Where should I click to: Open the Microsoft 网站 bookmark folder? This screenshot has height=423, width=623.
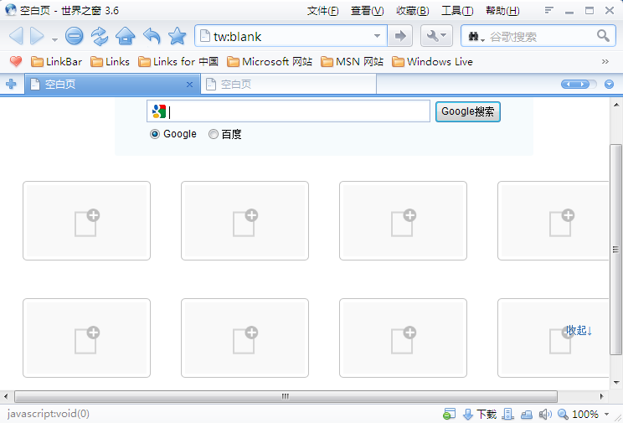(x=270, y=62)
